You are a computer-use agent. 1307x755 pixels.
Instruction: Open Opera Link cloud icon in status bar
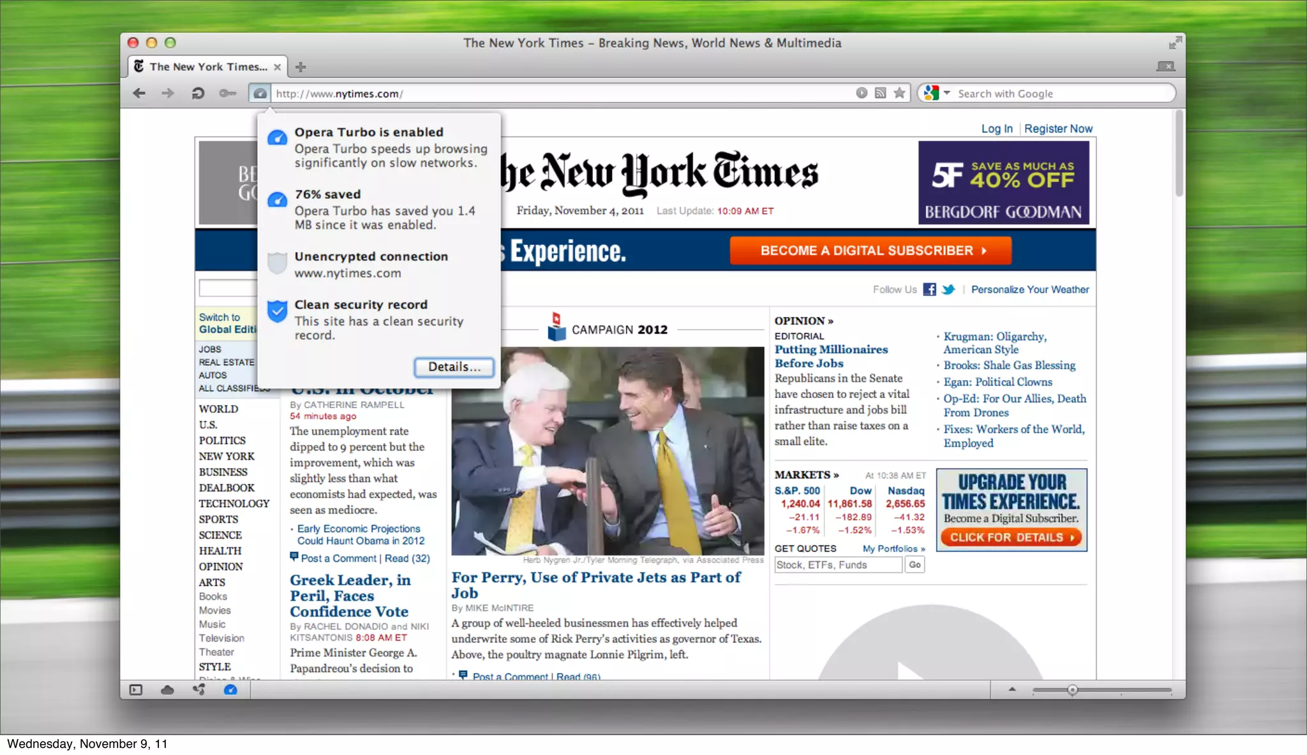(167, 690)
